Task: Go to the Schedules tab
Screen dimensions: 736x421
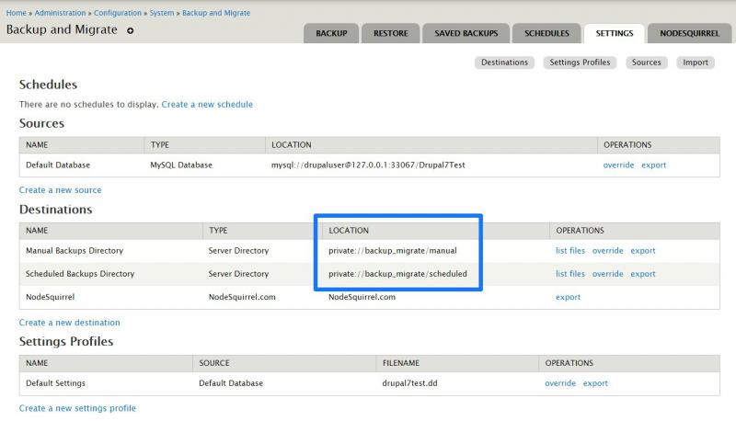Action: tap(546, 33)
